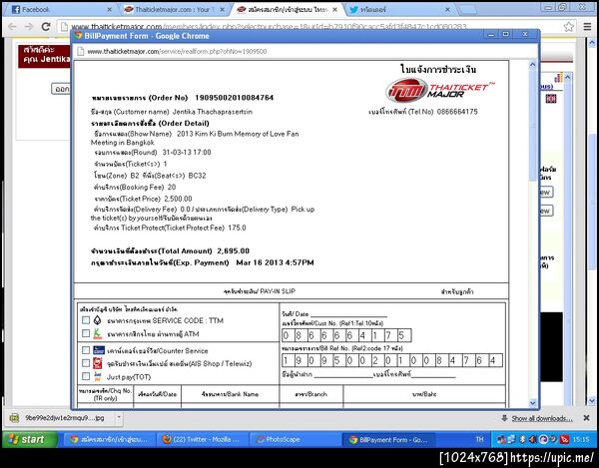The image size is (599, 468).
Task: Click the downloaded jpg file icon
Action: (15, 418)
